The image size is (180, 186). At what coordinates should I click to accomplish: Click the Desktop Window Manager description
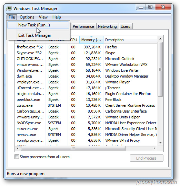127,76
